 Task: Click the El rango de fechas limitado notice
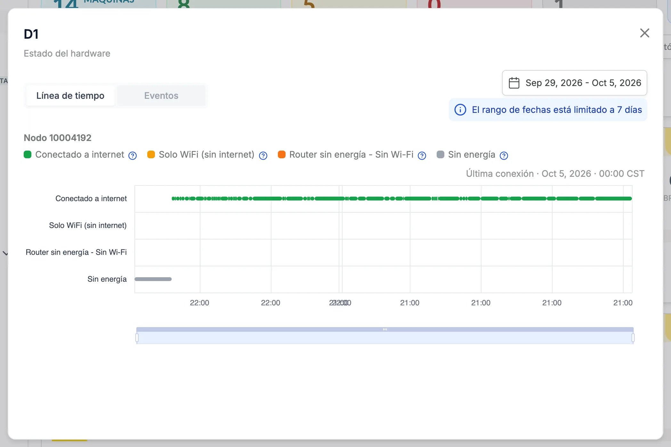point(548,110)
